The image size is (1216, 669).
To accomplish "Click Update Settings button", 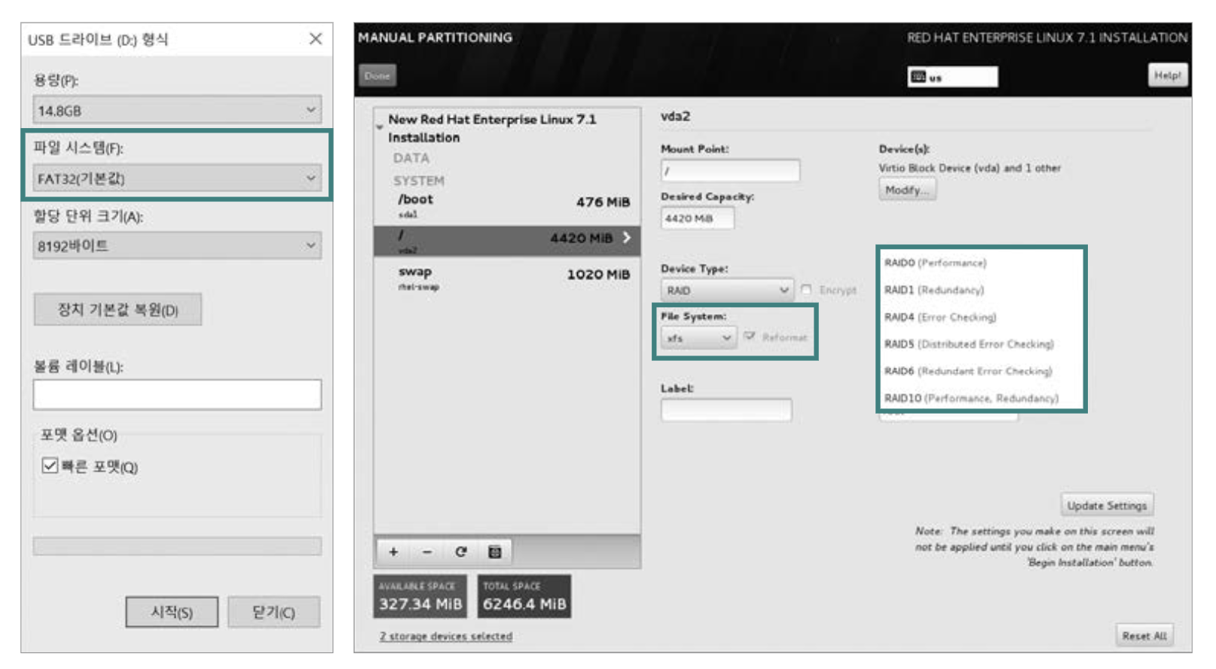I will [1107, 506].
